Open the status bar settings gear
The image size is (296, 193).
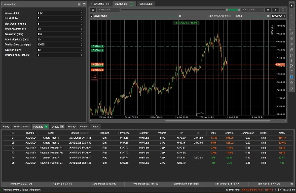(292, 184)
